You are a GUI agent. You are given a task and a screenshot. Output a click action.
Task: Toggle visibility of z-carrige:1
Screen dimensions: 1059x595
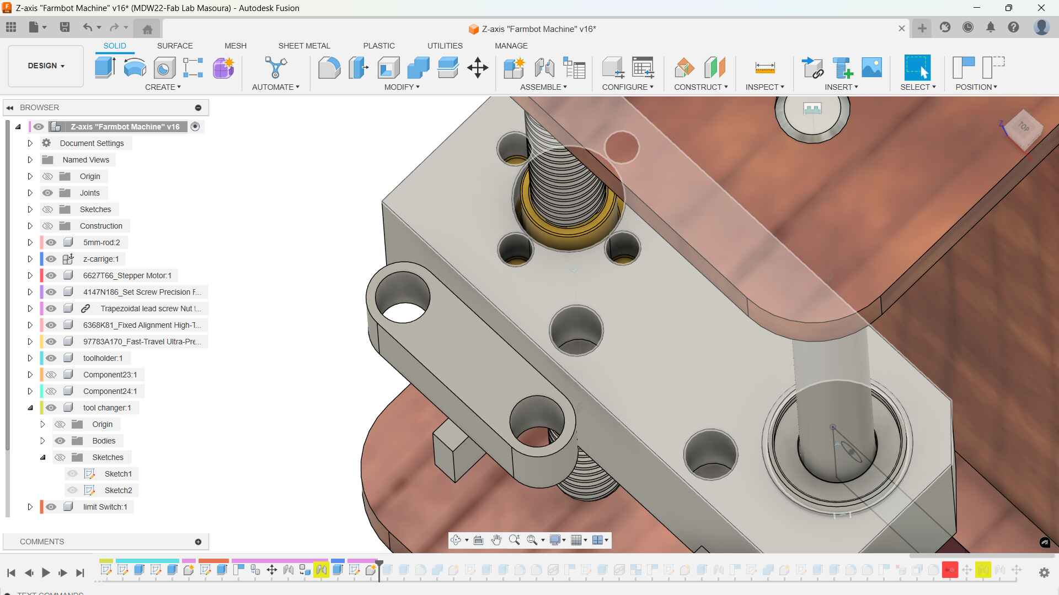pos(51,259)
